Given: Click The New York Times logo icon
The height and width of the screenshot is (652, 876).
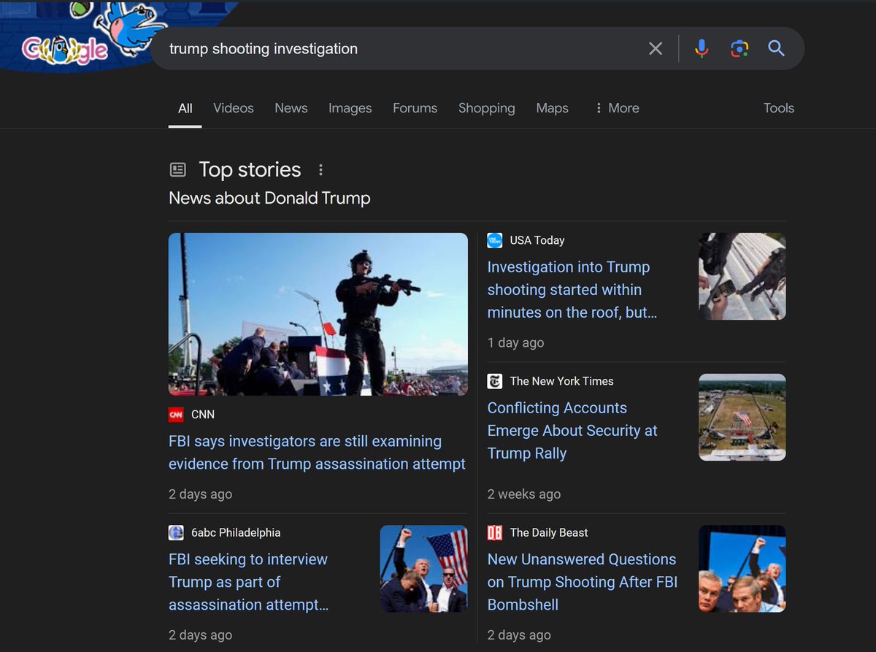Looking at the screenshot, I should pos(495,381).
